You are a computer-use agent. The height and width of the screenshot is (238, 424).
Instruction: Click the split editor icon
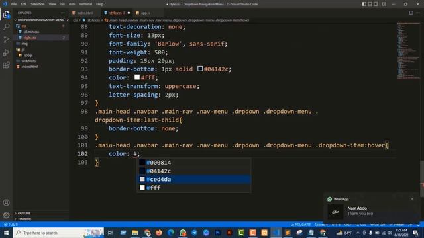[411, 13]
